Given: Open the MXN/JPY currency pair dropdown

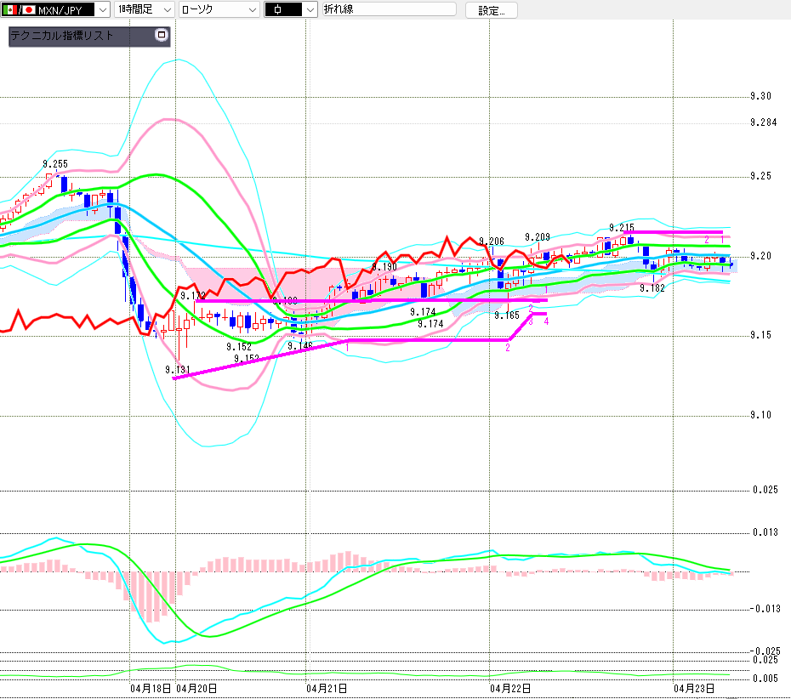Looking at the screenshot, I should (102, 10).
